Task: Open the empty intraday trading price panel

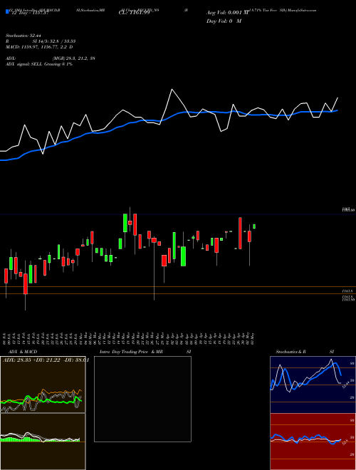Action: click(x=142, y=399)
